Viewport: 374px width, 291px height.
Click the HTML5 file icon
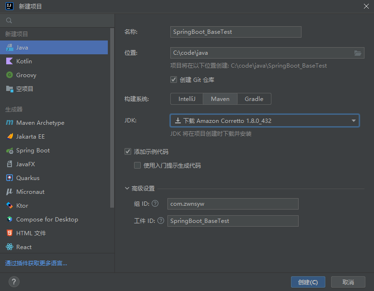pyautogui.click(x=10, y=233)
